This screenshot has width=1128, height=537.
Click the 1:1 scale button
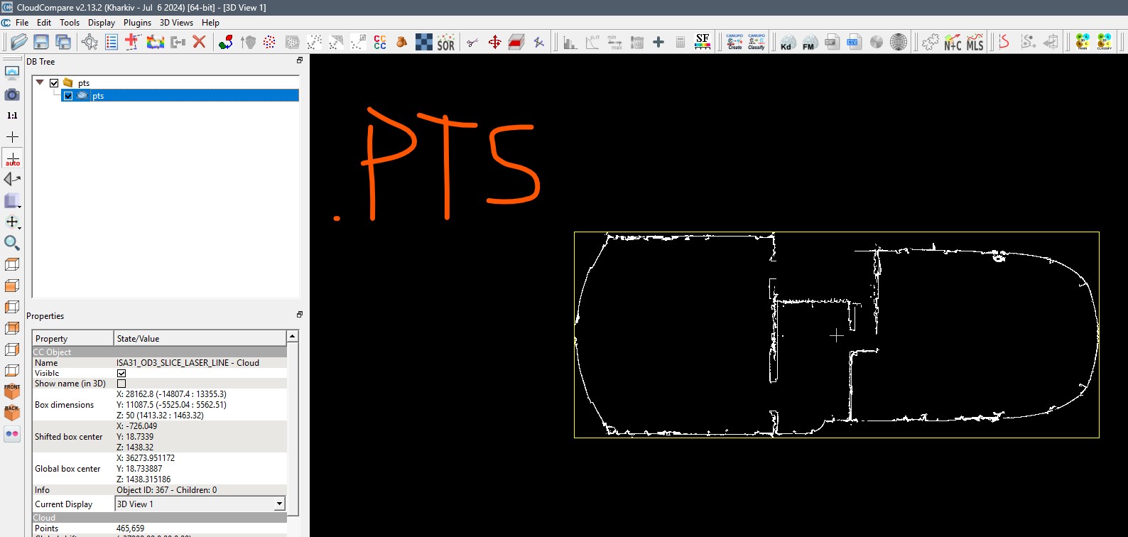pyautogui.click(x=12, y=115)
